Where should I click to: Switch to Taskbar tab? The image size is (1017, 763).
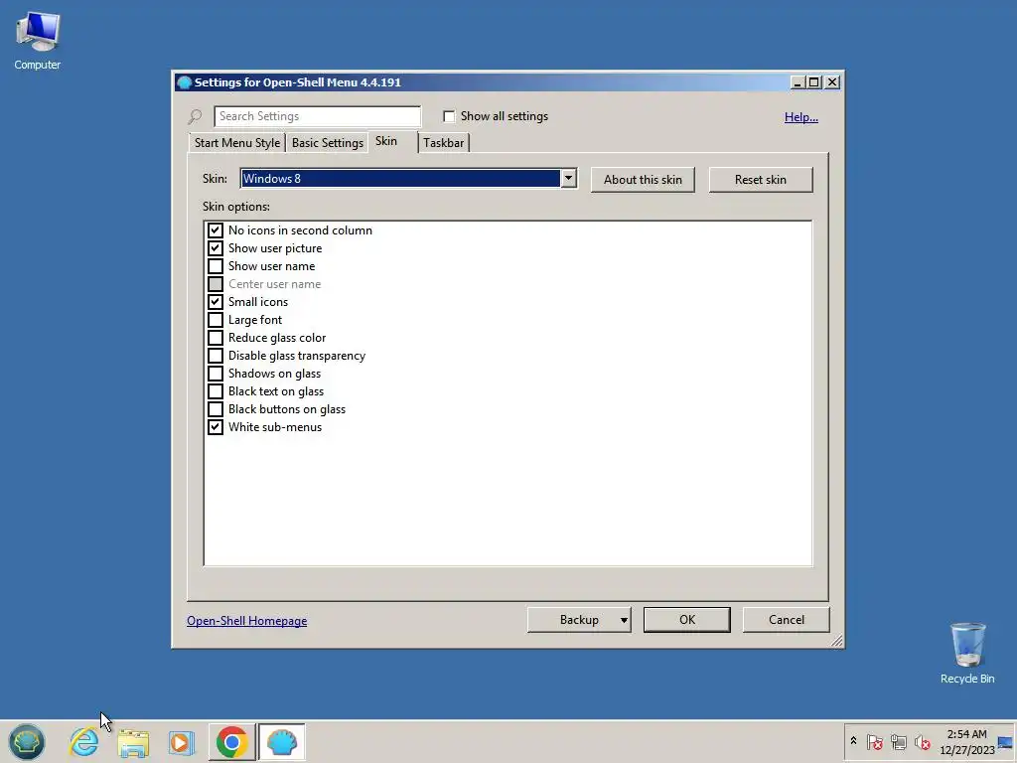click(x=444, y=143)
